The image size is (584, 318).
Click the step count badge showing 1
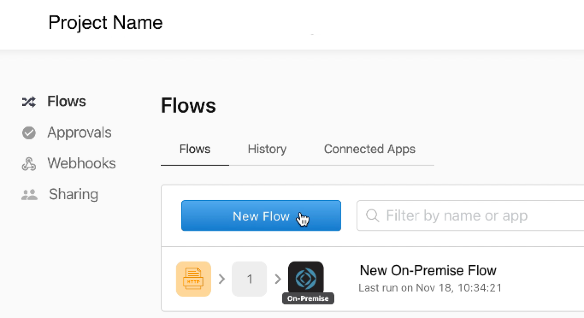[x=249, y=279]
